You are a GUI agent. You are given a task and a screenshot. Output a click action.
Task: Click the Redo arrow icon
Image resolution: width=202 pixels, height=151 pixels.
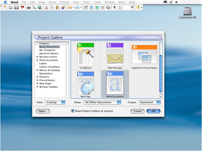77,8
